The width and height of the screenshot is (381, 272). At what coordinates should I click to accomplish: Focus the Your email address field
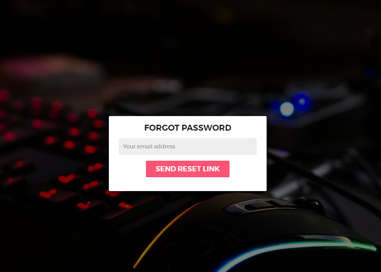coord(188,146)
